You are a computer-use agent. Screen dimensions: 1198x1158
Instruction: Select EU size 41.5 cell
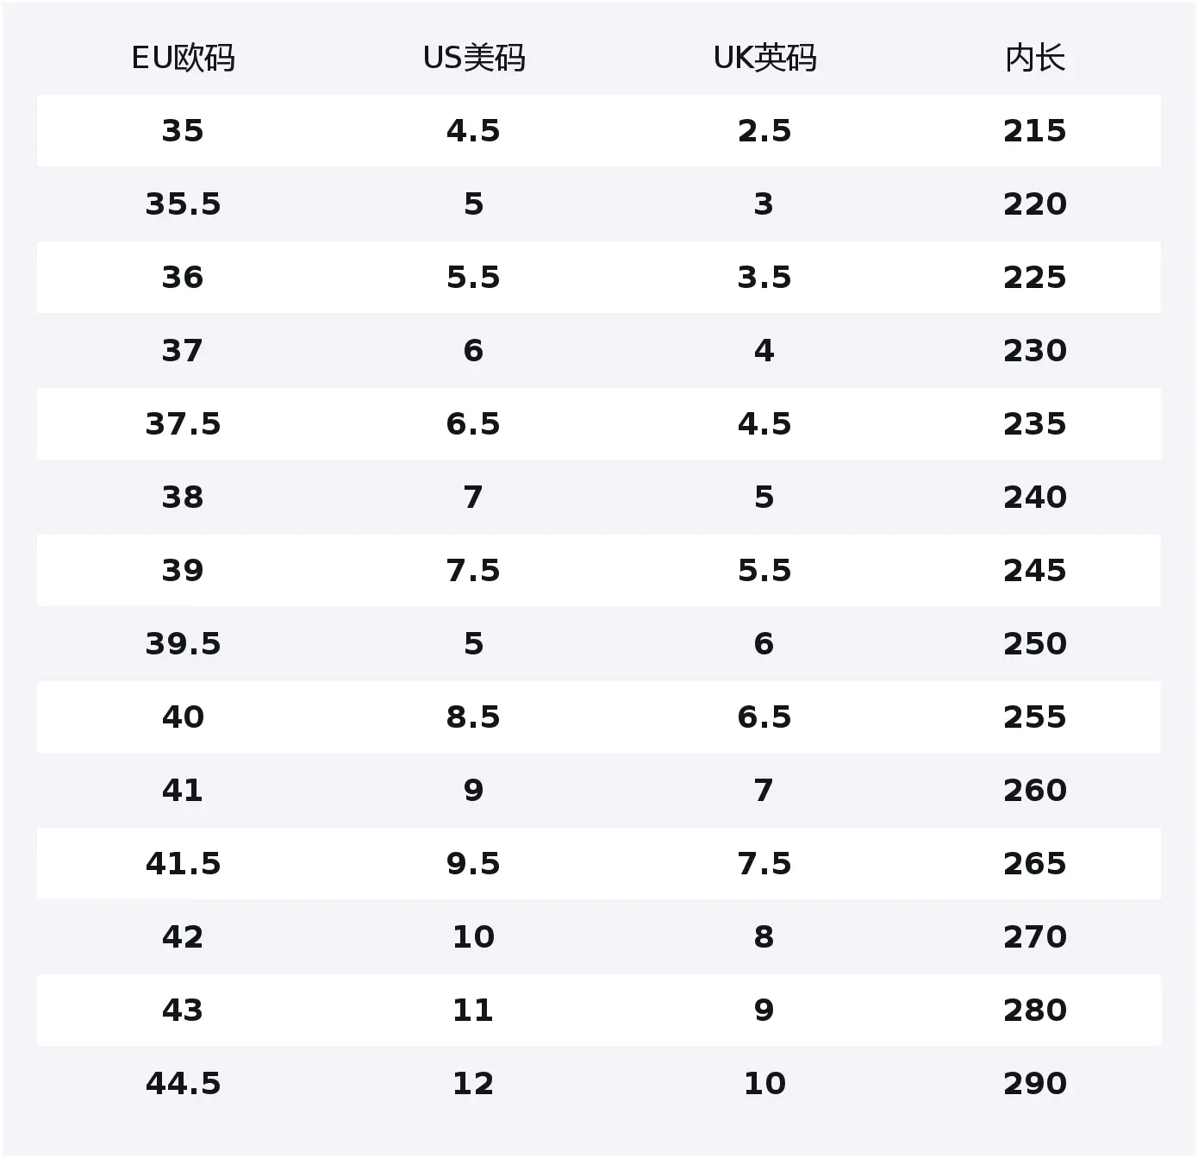(x=183, y=864)
